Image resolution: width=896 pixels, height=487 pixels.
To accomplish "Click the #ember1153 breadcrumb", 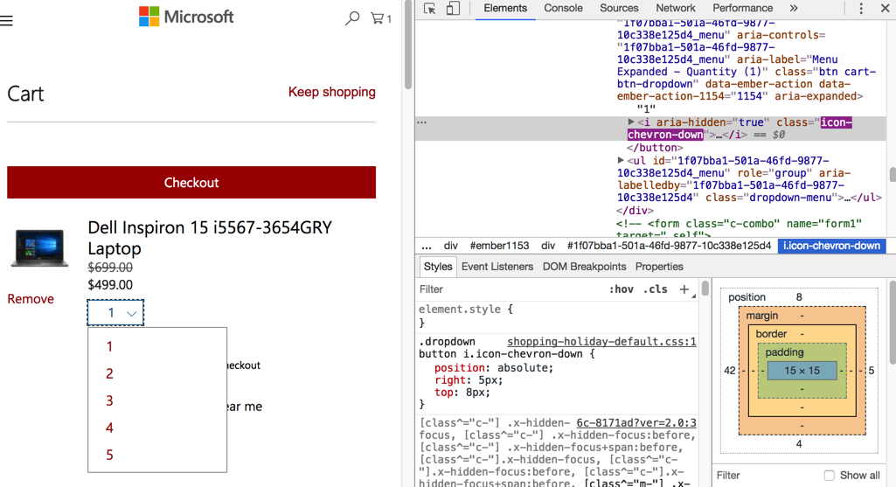I will coord(499,246).
